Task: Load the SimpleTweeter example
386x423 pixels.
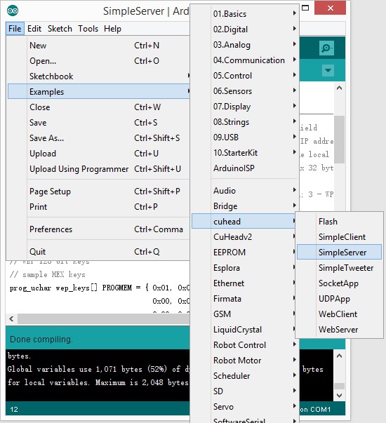Action: click(339, 267)
